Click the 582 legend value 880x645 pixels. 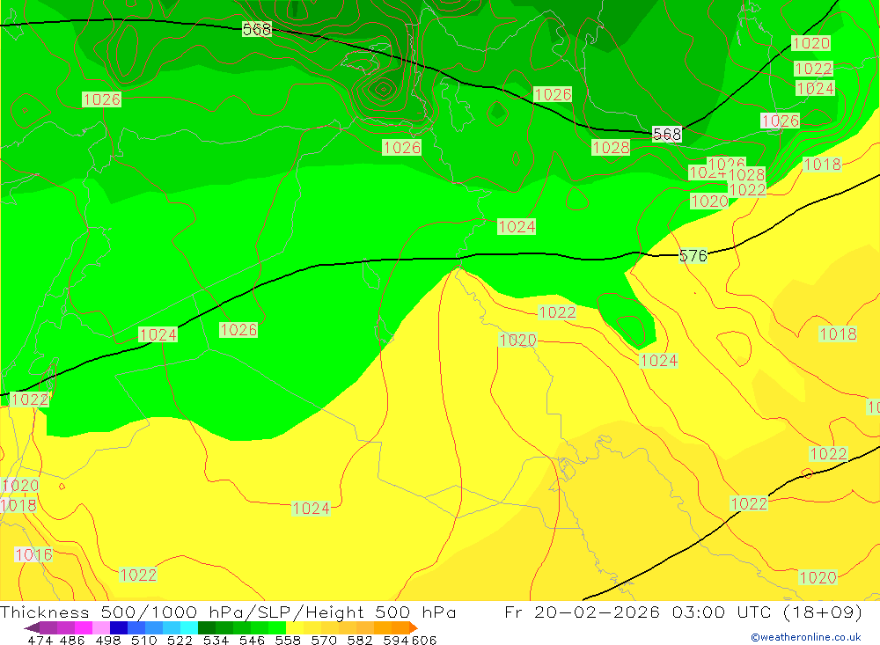point(359,640)
